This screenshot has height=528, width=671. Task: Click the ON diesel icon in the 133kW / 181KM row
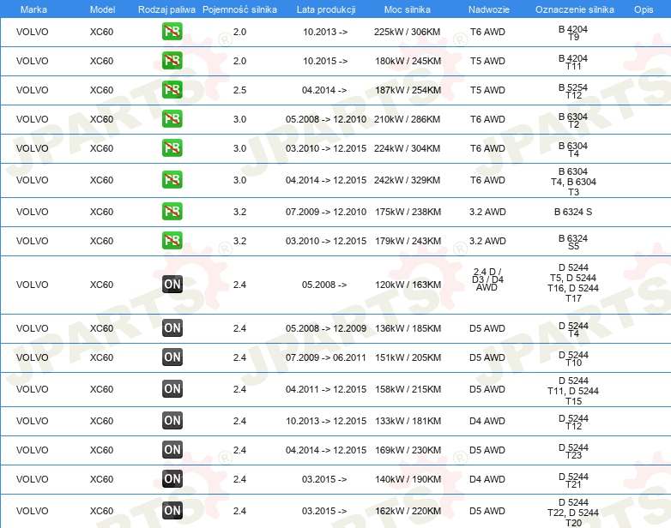point(172,420)
